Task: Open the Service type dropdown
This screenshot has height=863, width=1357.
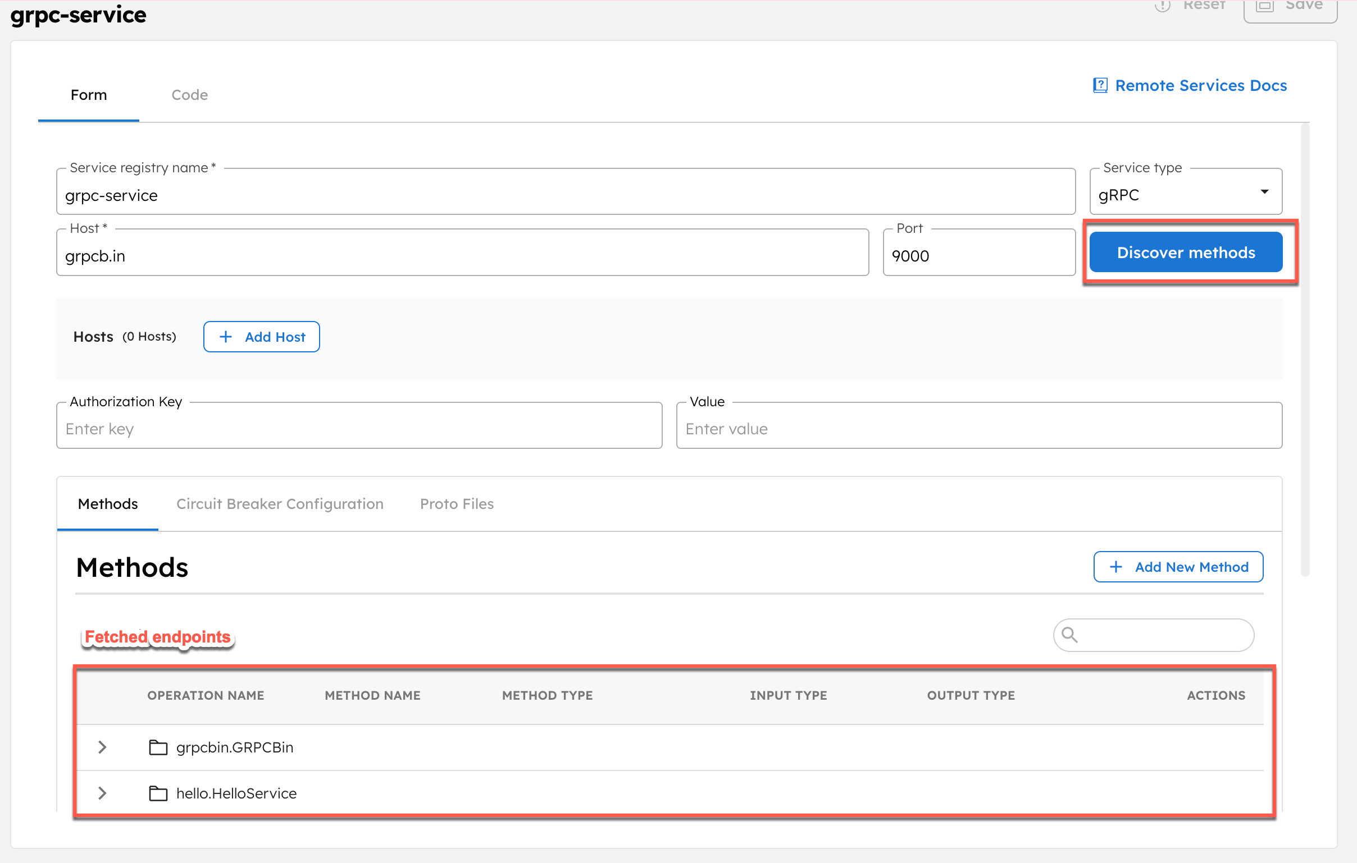Action: (x=1264, y=191)
